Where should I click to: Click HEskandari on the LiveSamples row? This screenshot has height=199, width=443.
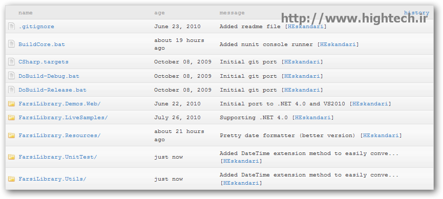[x=313, y=118]
